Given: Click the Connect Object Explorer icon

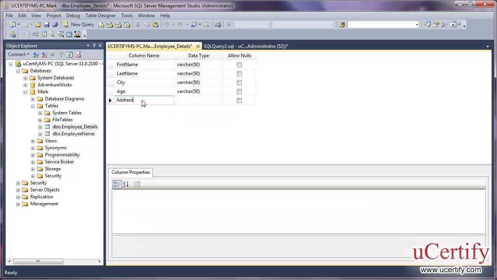Looking at the screenshot, I should click(35, 54).
